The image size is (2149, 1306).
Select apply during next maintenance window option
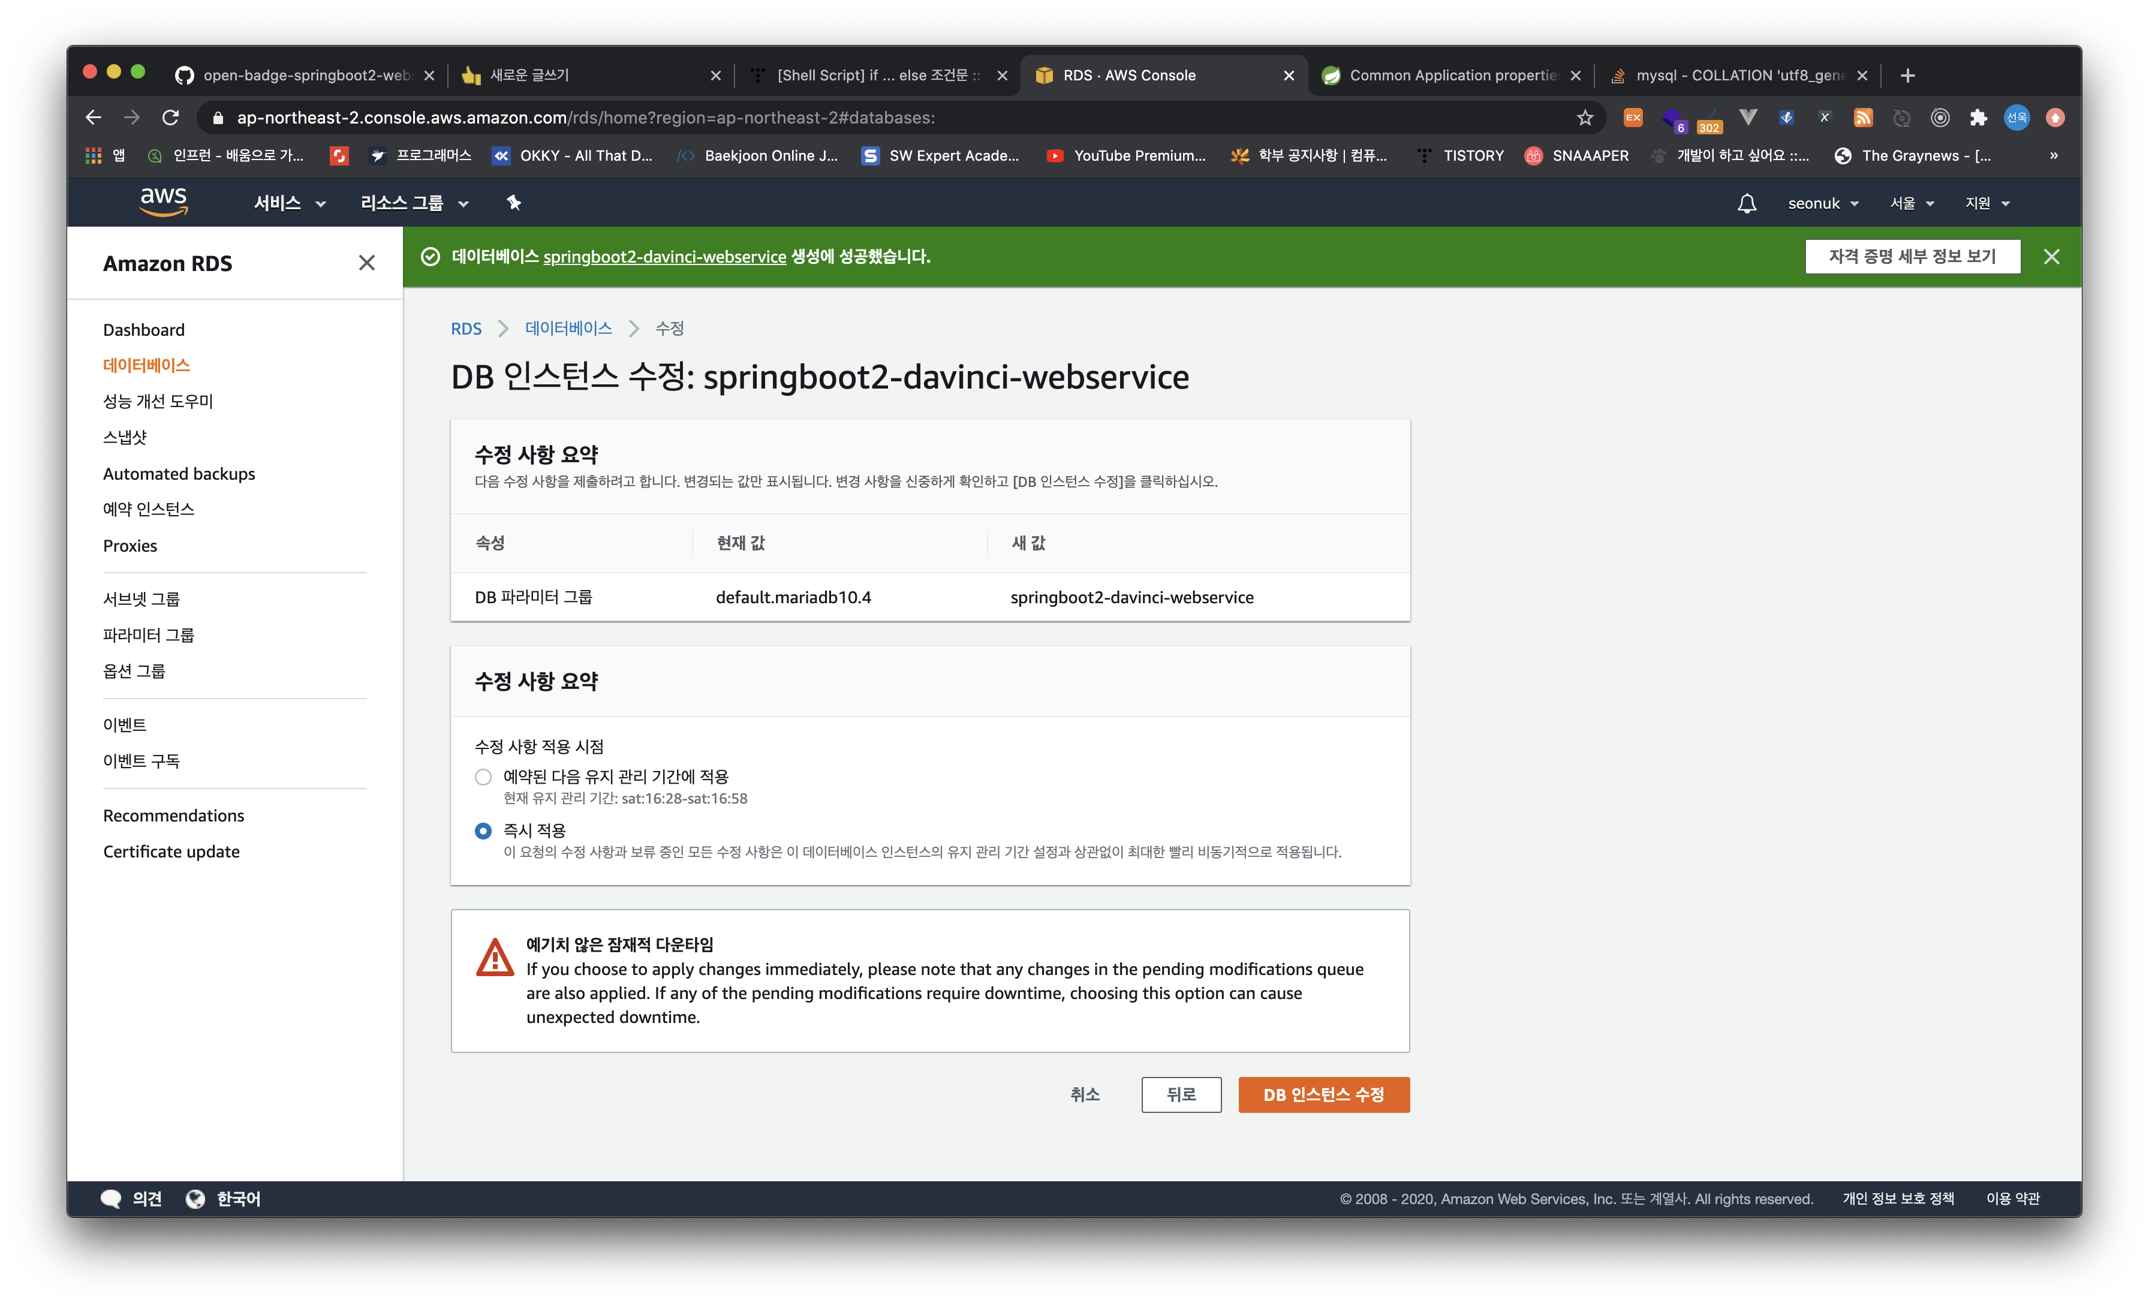click(x=483, y=777)
